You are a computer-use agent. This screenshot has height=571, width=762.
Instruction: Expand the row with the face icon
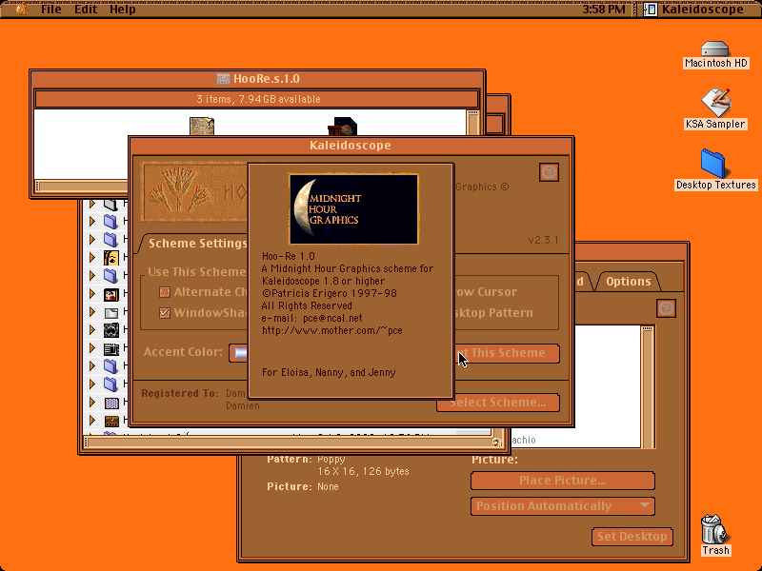[x=91, y=257]
